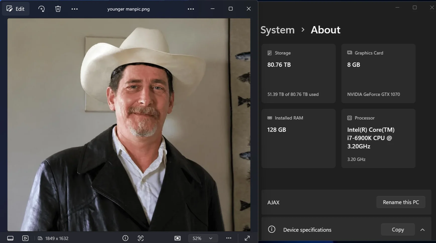Delete the photo with the trash icon
Image resolution: width=436 pixels, height=243 pixels.
[58, 9]
